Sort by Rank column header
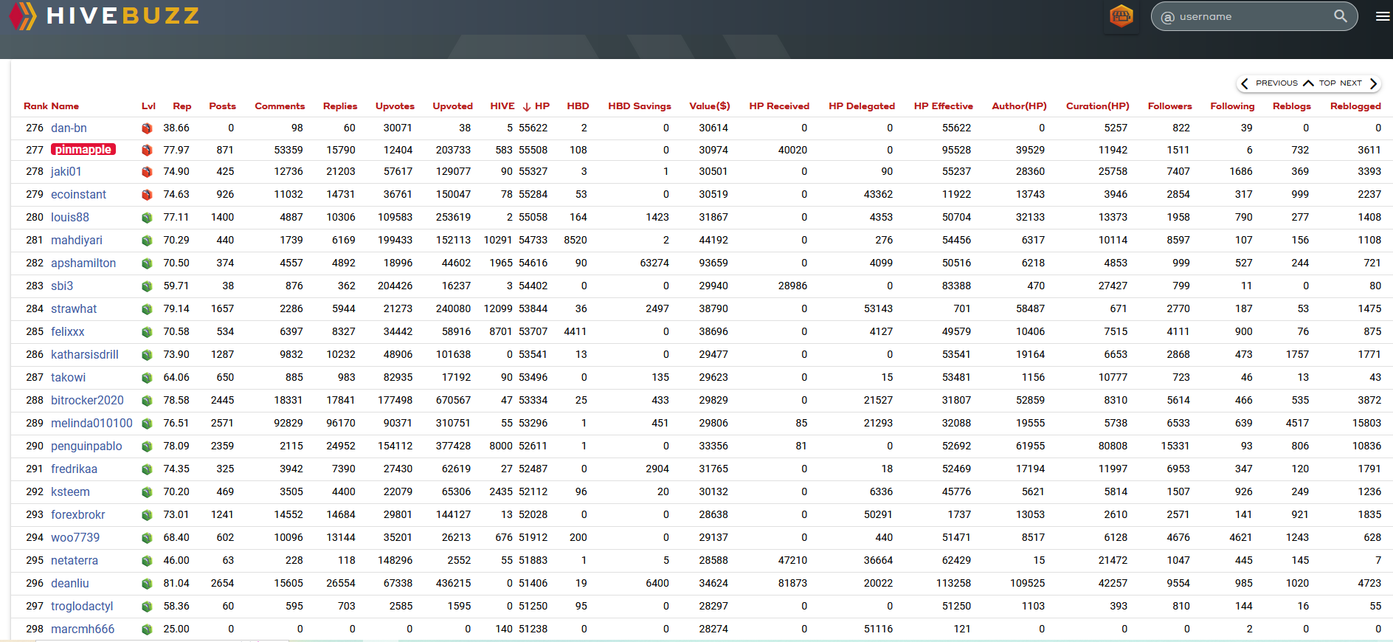Screen dimensions: 1393x642 35,106
